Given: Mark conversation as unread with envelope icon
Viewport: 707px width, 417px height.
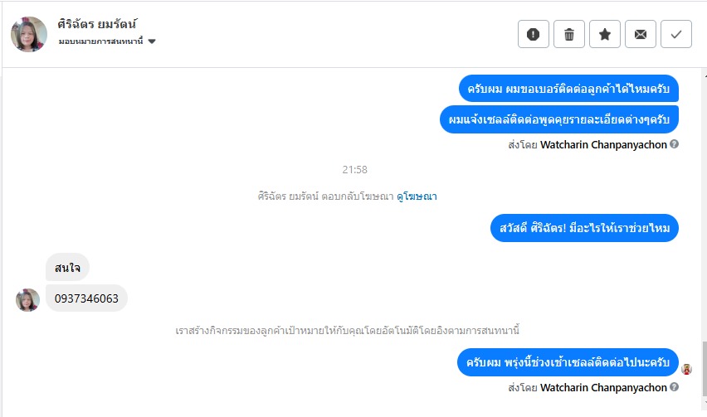Looking at the screenshot, I should [641, 34].
